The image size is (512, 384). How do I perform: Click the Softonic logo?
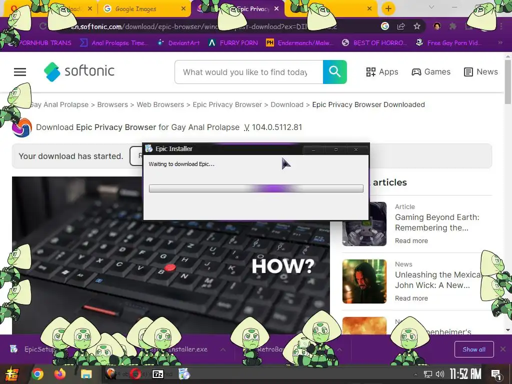pos(79,71)
